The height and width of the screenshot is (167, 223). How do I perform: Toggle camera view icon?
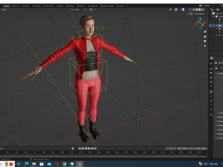205,41
